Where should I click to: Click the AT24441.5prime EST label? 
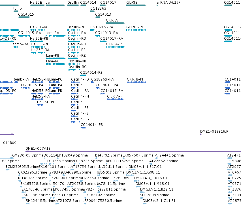click(x=169, y=155)
